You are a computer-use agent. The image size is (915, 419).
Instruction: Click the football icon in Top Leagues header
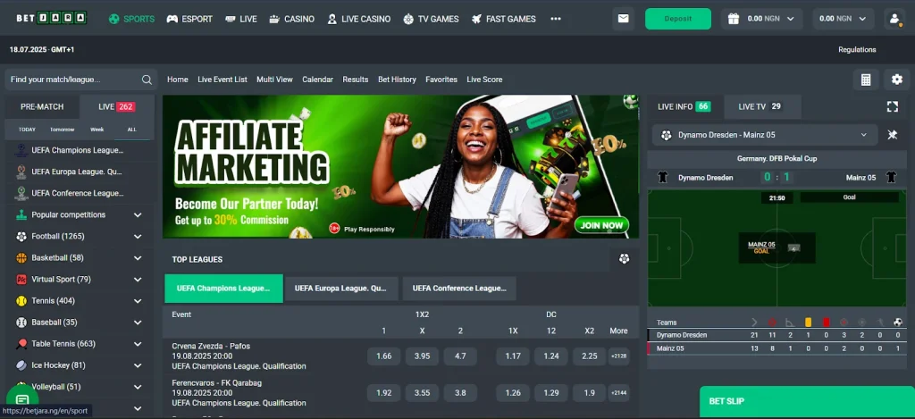(625, 259)
